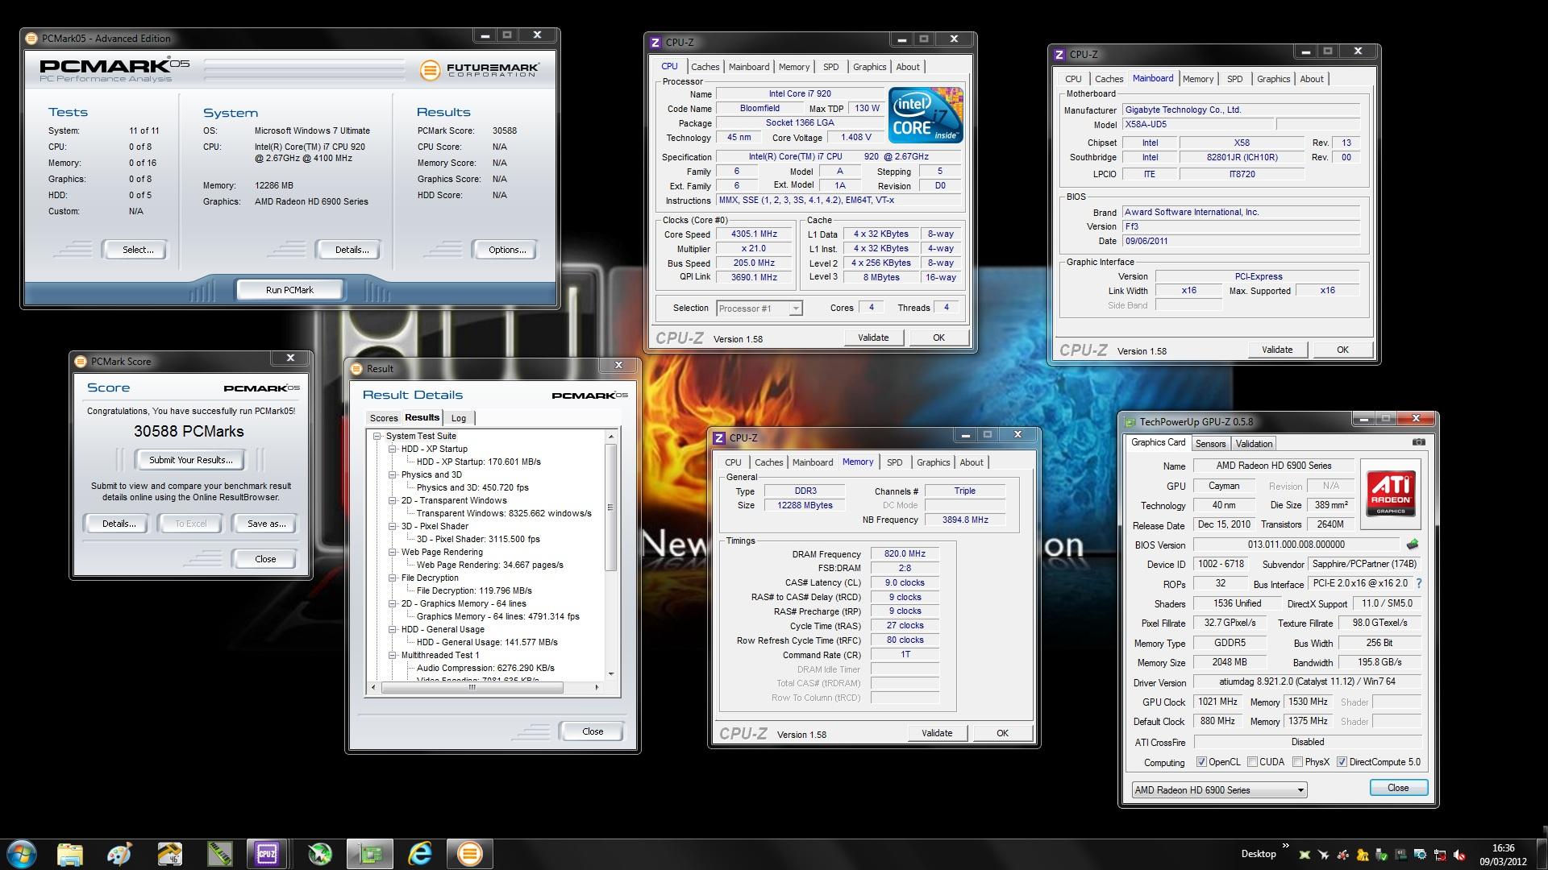The width and height of the screenshot is (1548, 870).
Task: Collapse the Physics and 3D node
Action: tap(392, 474)
